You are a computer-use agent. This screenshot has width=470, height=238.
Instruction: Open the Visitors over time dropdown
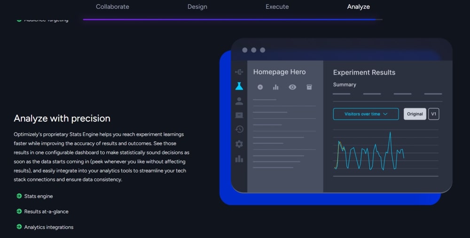[x=366, y=114]
